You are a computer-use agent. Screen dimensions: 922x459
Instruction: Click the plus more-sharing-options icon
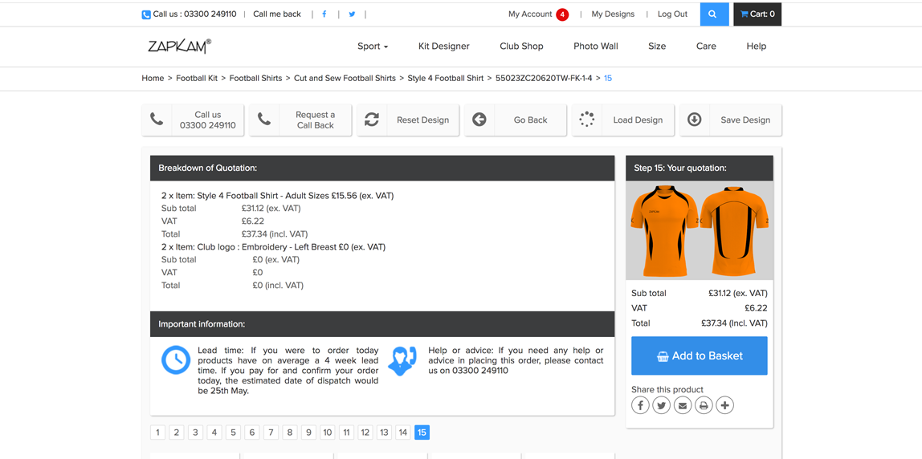(x=725, y=405)
